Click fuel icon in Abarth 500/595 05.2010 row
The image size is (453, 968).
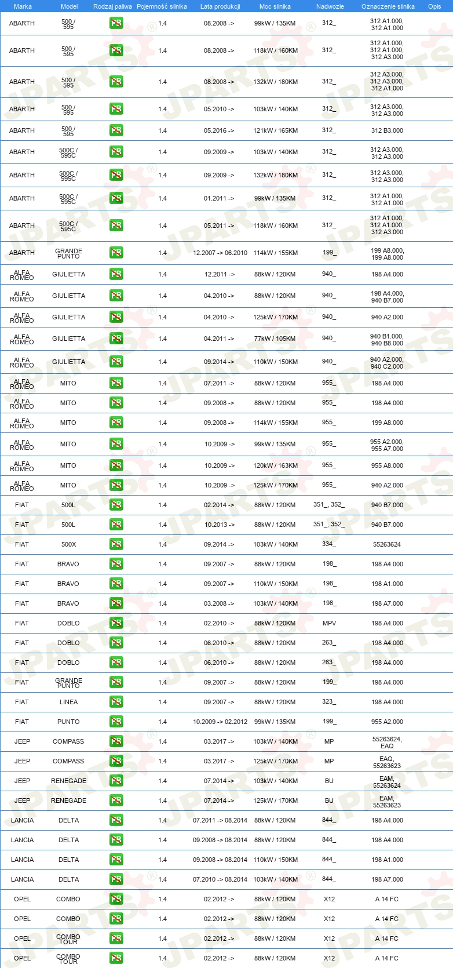pyautogui.click(x=116, y=109)
